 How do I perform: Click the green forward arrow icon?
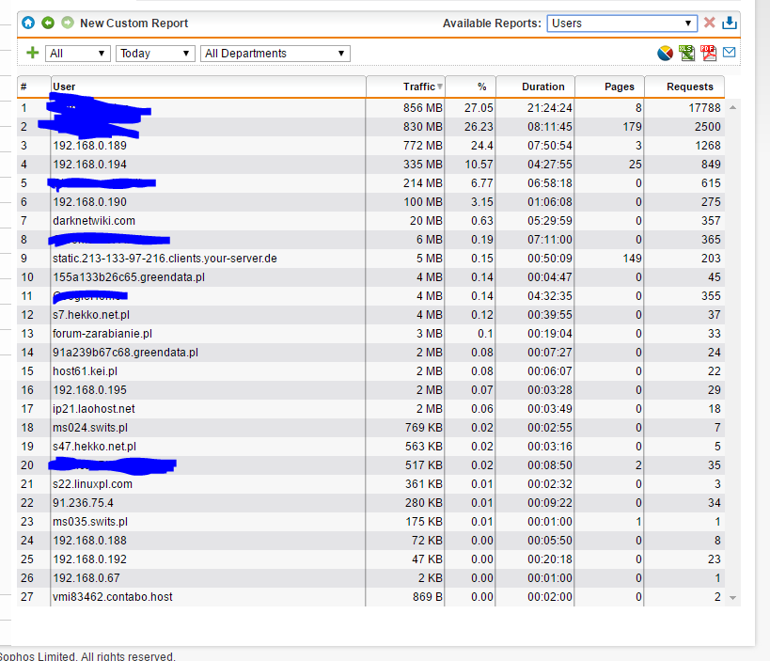pos(67,23)
